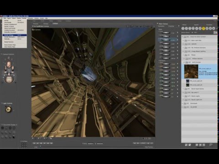Switch to the Render tab above viewport

(46, 24)
